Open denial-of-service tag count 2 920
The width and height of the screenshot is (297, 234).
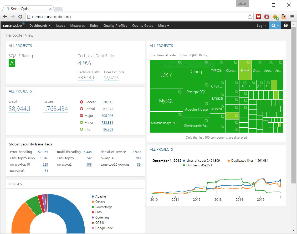point(136,152)
